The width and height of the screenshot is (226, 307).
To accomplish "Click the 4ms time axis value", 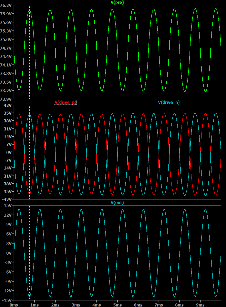I will point(97,305).
